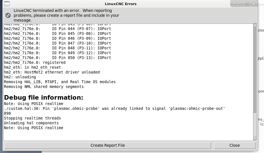Viewport: 264px width, 153px height.
Task: Maximize the LinuxCNC Errors window
Action: coord(247,4)
